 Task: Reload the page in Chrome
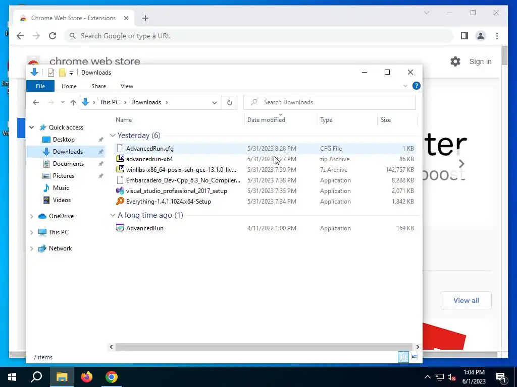[53, 36]
